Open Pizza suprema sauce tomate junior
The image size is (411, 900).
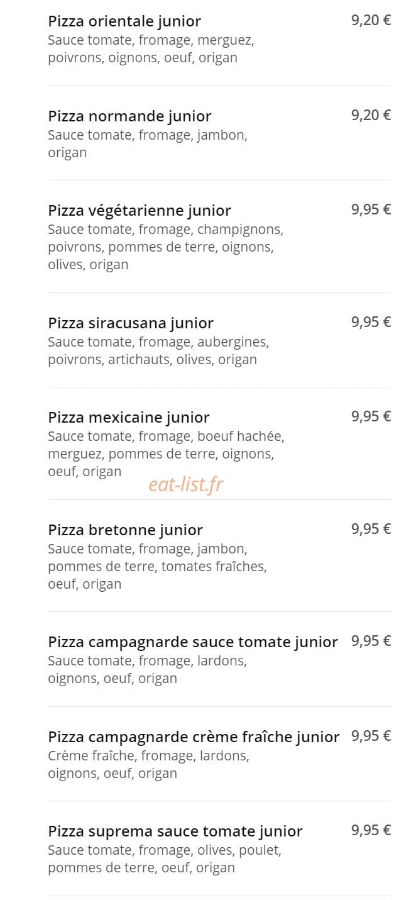click(219, 848)
